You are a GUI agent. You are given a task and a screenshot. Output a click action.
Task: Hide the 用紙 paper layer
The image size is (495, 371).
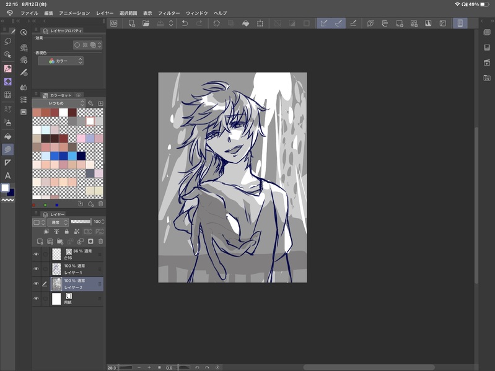point(37,299)
